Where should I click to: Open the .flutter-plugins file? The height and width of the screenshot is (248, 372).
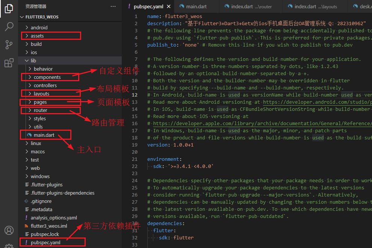coord(70,184)
